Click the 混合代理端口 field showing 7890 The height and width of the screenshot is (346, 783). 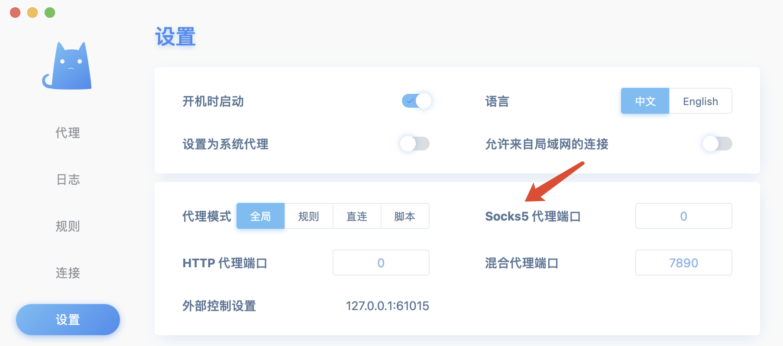pyautogui.click(x=684, y=263)
